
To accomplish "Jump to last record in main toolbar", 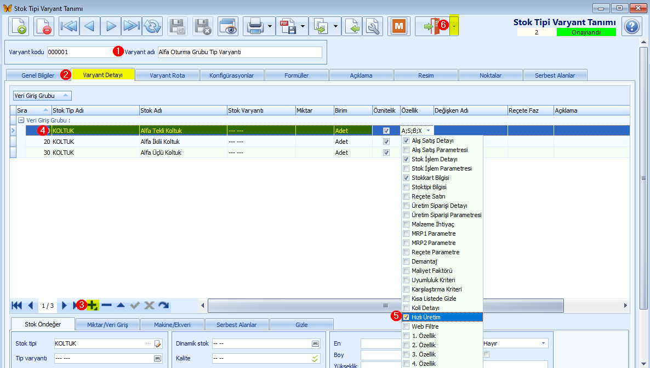I will [x=132, y=26].
